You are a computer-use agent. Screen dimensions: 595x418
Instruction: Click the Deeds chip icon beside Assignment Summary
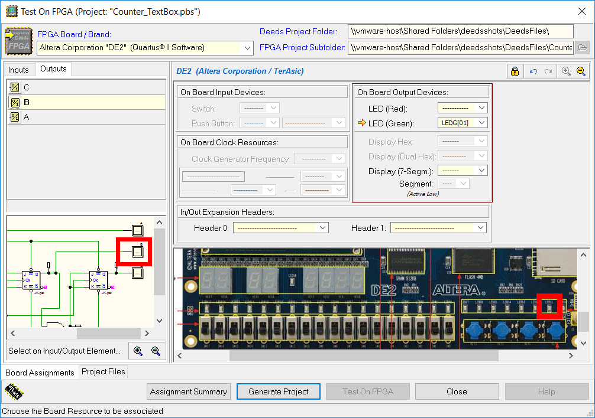tap(14, 391)
